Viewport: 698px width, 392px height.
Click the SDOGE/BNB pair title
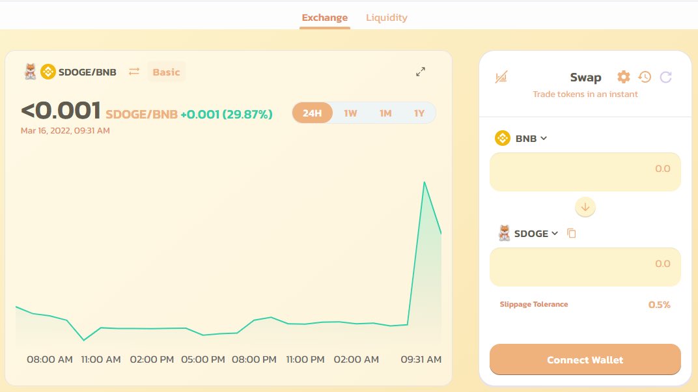87,72
